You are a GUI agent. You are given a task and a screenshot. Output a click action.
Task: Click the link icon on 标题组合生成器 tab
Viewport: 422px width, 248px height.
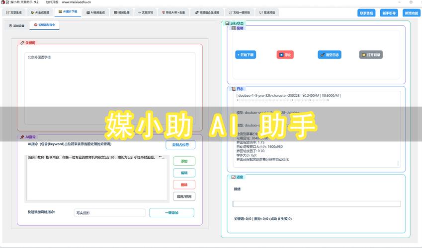point(197,12)
